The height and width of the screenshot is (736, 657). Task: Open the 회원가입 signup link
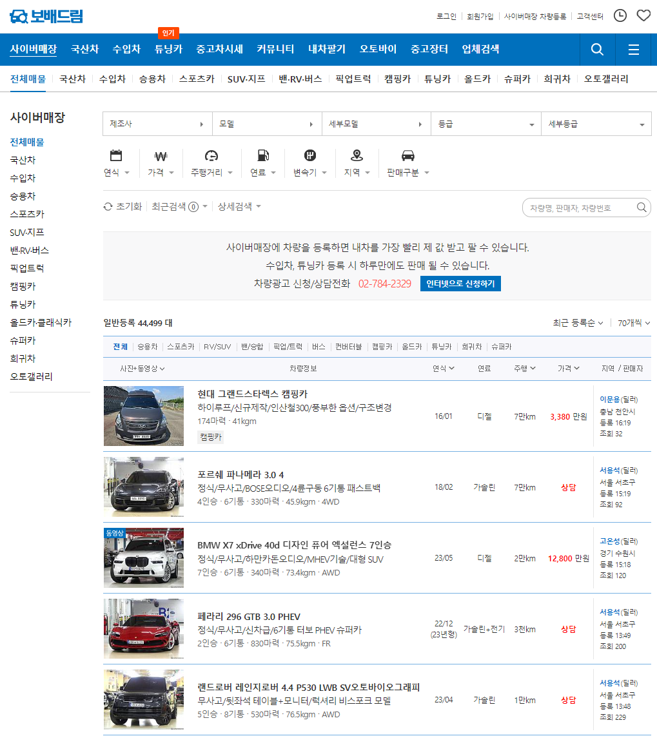(x=482, y=17)
